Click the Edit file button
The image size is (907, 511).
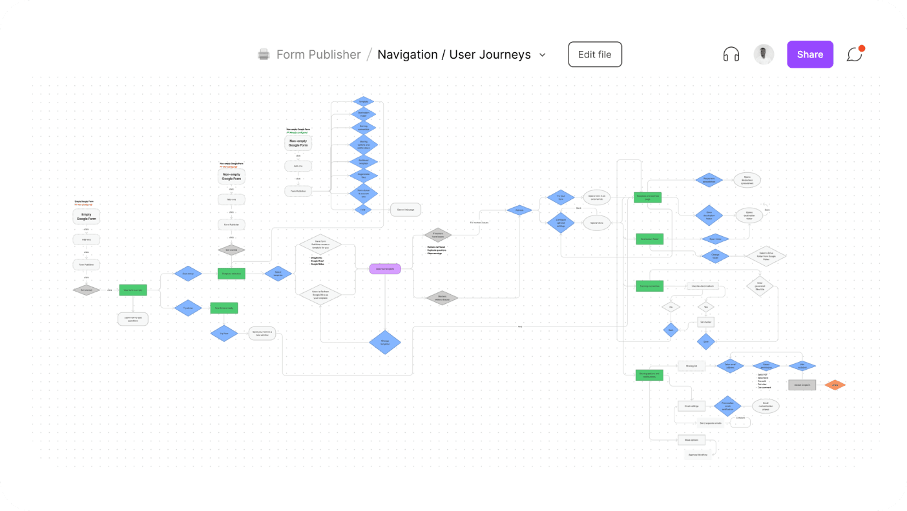point(594,55)
